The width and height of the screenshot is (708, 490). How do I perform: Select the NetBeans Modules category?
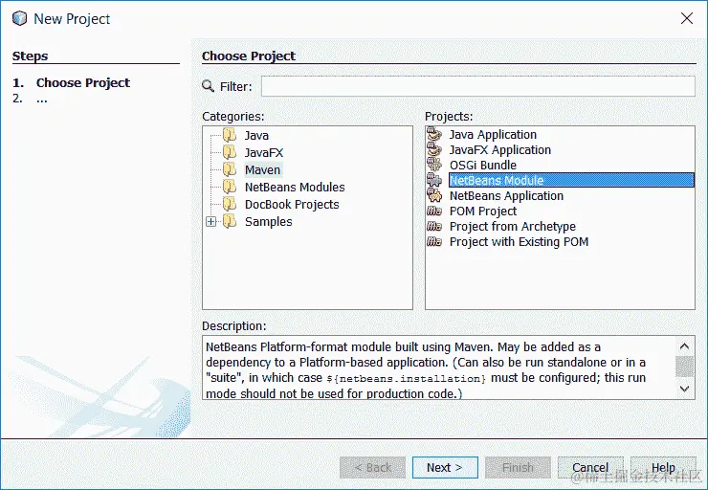295,187
